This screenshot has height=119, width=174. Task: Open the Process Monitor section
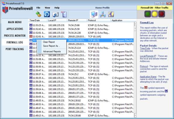[x=15, y=35]
